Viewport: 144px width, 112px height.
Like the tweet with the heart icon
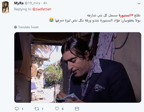[x=57, y=108]
